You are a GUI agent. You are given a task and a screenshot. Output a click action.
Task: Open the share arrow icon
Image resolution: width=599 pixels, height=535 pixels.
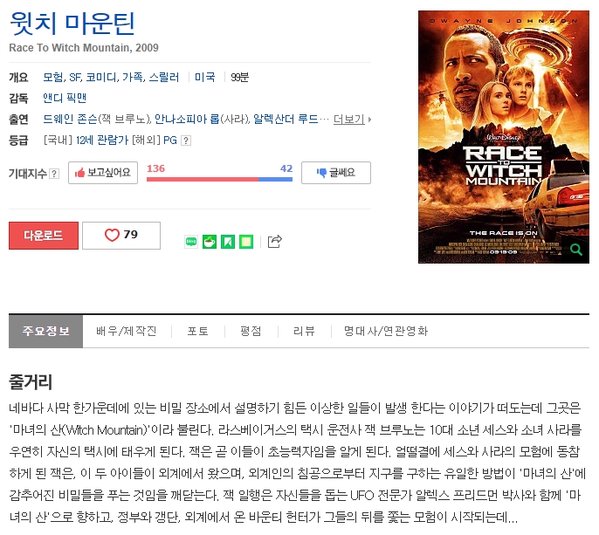[275, 241]
